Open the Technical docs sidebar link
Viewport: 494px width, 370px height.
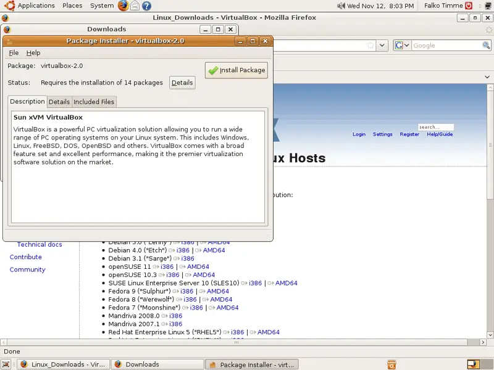pyautogui.click(x=40, y=244)
